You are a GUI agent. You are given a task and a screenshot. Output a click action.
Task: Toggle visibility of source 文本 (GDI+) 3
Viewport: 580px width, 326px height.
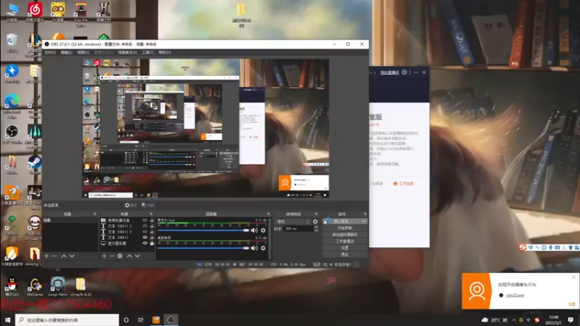tap(145, 226)
